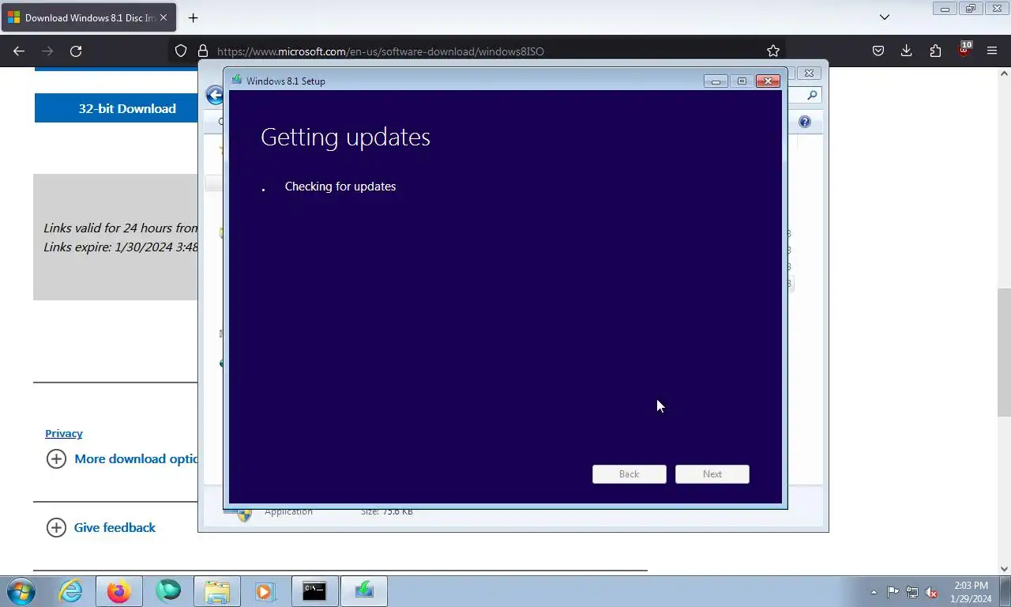Click the site padlock icon

[202, 51]
